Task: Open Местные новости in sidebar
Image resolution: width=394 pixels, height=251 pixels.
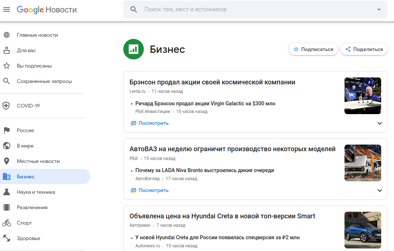Action: point(38,161)
